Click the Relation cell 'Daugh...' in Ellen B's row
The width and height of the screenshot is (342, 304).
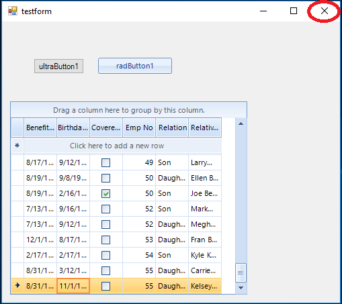(172, 178)
